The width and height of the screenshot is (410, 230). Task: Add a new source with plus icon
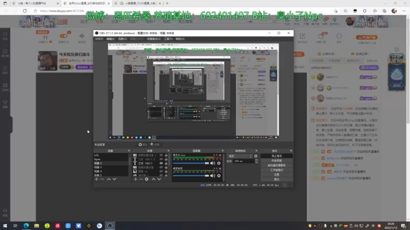(x=135, y=179)
